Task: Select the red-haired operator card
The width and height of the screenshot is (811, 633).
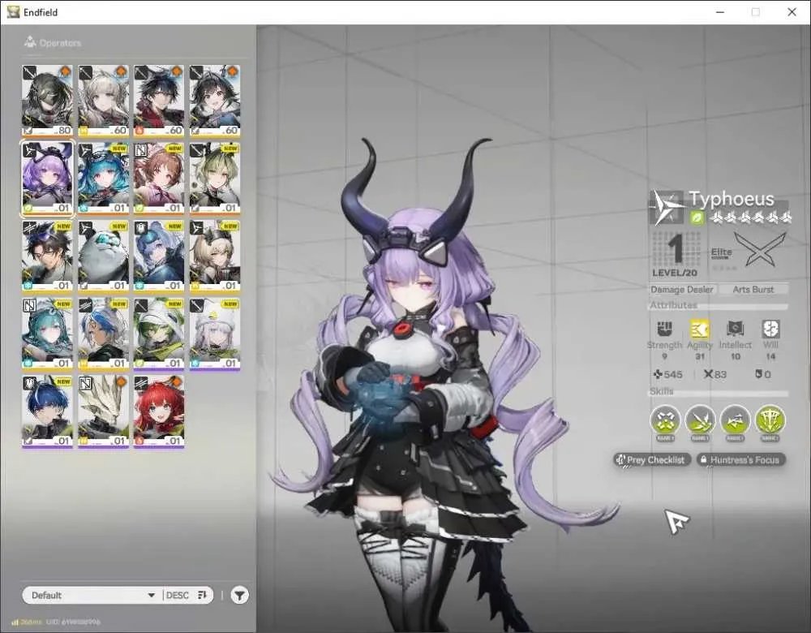Action: coord(159,411)
